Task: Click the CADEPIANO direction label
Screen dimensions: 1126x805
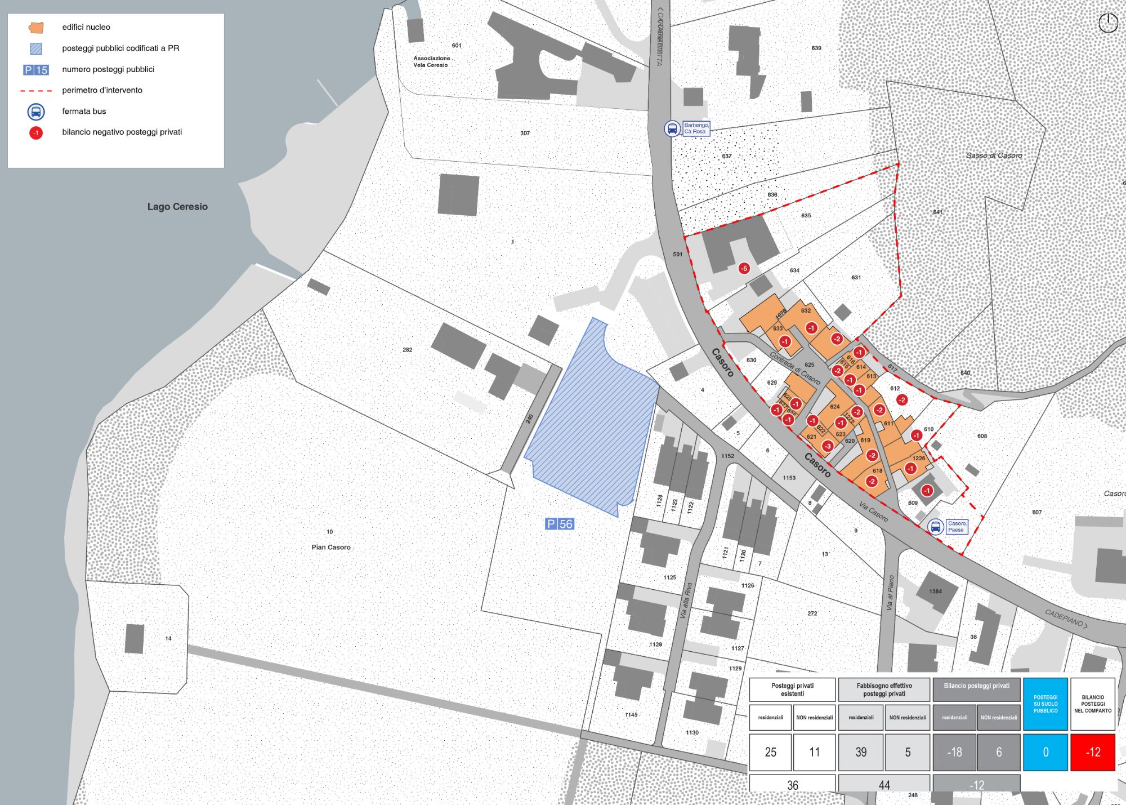Action: (x=1066, y=619)
